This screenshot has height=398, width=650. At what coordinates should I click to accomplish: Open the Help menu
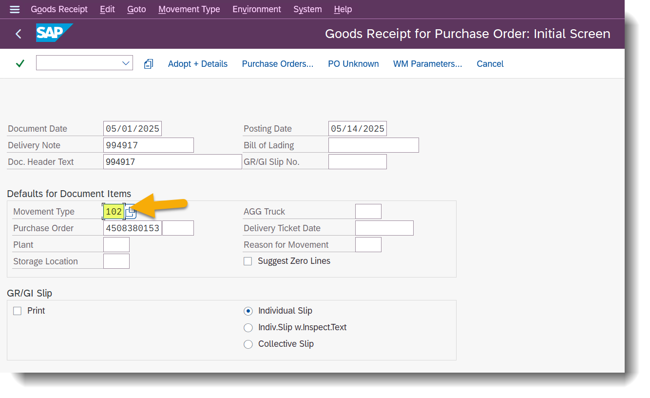click(x=343, y=9)
